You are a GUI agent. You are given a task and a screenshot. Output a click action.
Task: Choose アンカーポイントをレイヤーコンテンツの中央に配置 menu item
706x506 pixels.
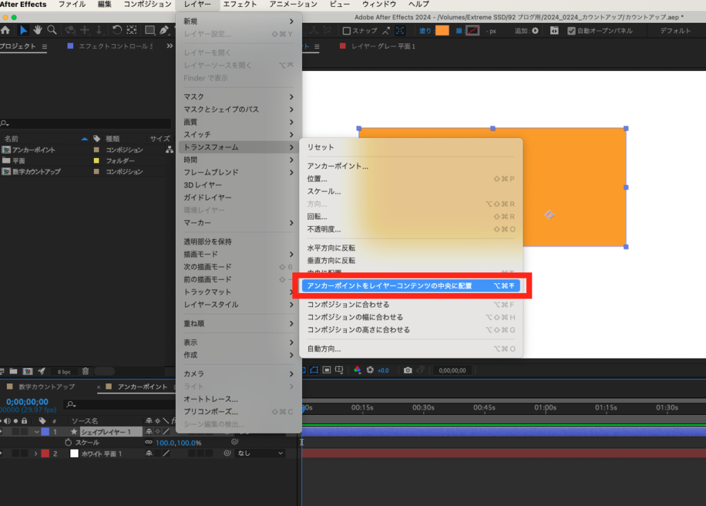[410, 285]
